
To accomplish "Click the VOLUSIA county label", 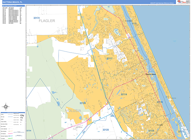I will (73, 111).
